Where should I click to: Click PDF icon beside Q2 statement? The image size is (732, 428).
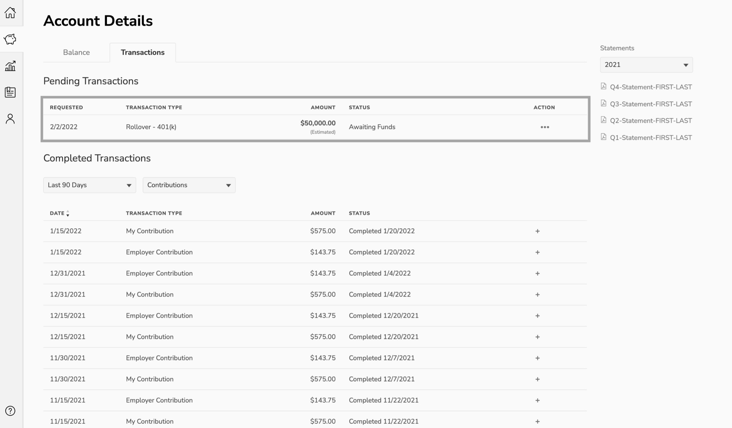pos(604,120)
